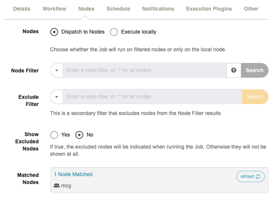Select the Execute locally radio button
Image resolution: width=273 pixels, height=198 pixels.
coord(114,32)
